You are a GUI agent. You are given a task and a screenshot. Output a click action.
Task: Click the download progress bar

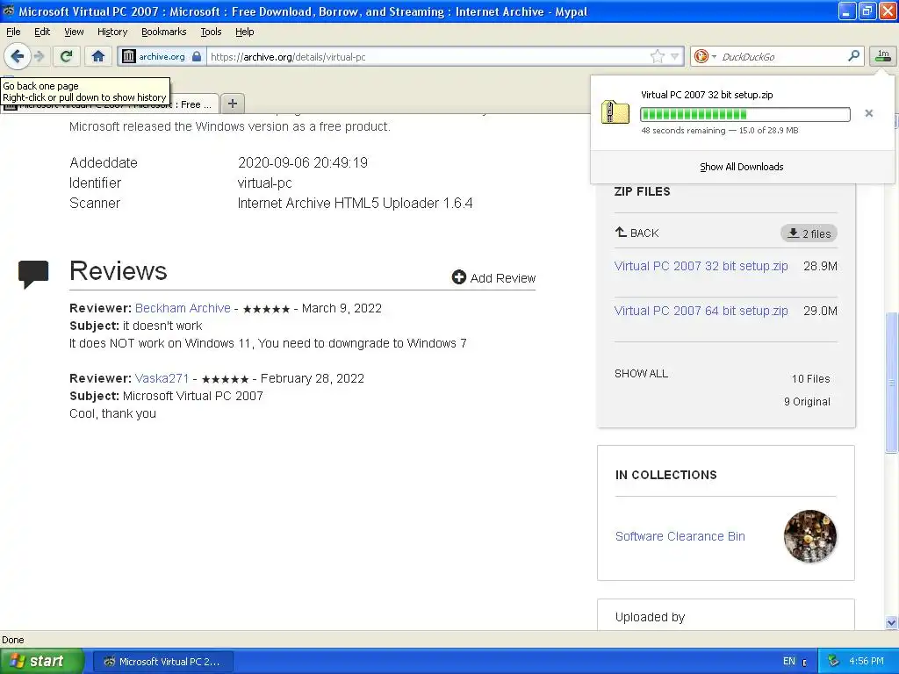pos(744,114)
